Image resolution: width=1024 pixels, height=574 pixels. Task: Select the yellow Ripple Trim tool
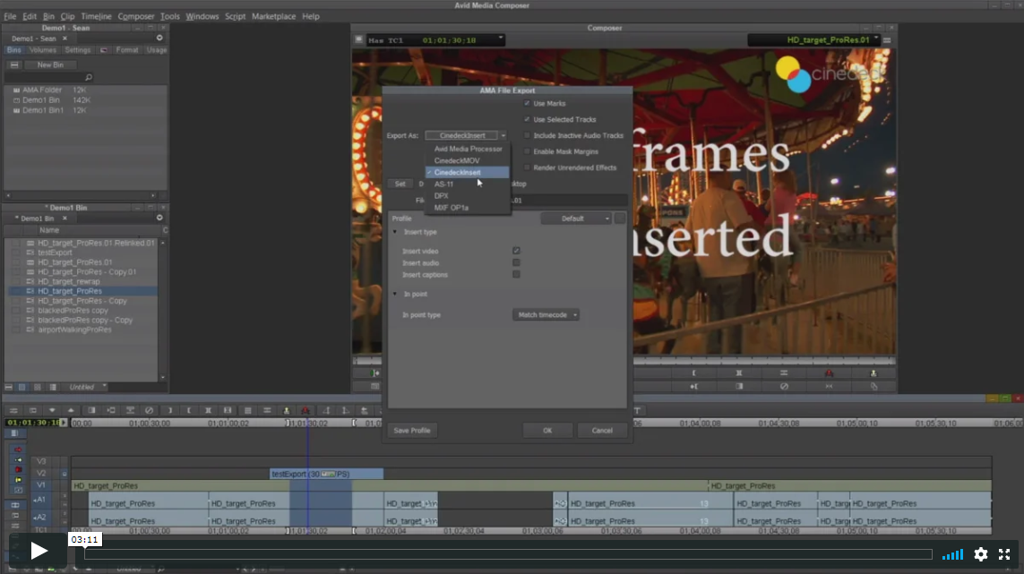pos(18,480)
